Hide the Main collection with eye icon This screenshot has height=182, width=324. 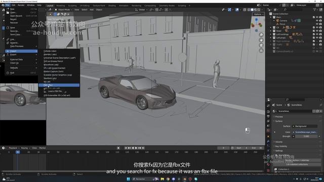317,17
